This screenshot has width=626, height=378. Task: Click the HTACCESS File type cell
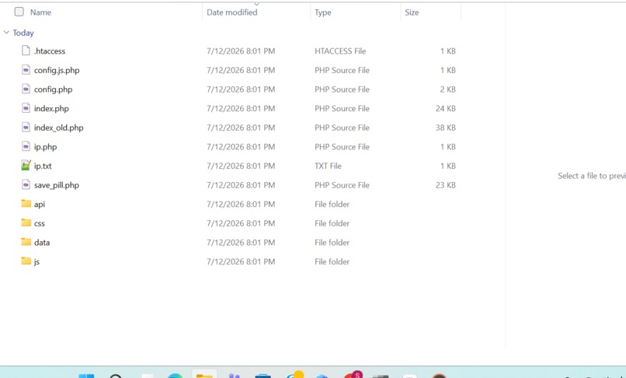click(340, 51)
